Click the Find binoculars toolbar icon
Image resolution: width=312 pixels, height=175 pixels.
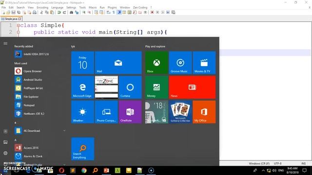(71, 12)
